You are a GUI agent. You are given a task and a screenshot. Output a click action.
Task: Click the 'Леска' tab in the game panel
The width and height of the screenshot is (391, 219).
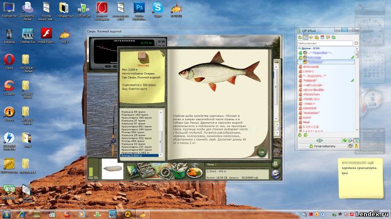210,164
